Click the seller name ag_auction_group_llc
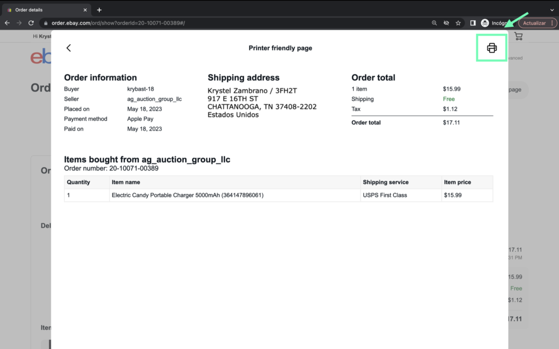This screenshot has width=559, height=349. [154, 99]
